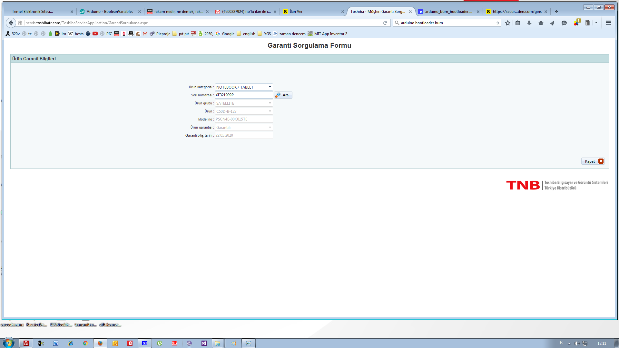Open the chat smiley icon in toolbar
This screenshot has height=348, width=619.
click(x=564, y=23)
